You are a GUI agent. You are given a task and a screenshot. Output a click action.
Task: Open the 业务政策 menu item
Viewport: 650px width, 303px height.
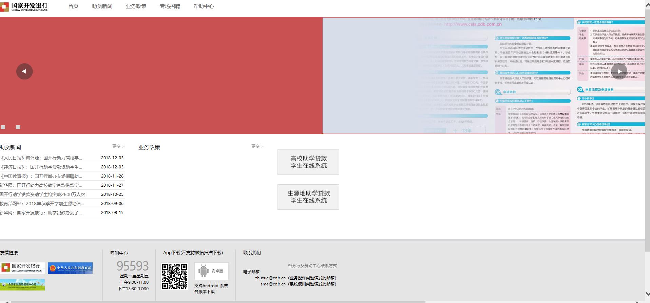click(136, 6)
